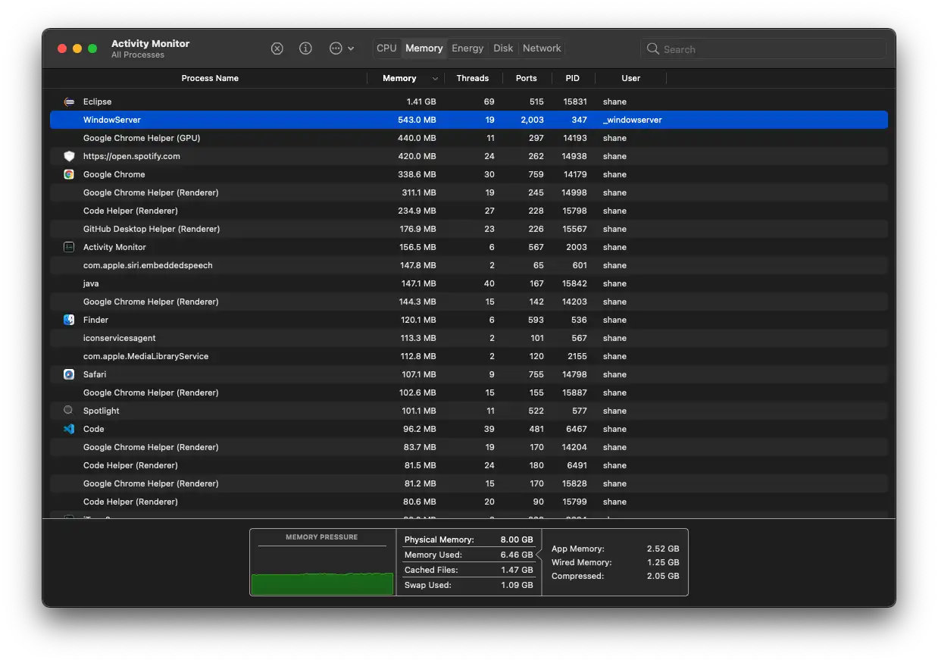Click the Finder app icon

coord(69,320)
